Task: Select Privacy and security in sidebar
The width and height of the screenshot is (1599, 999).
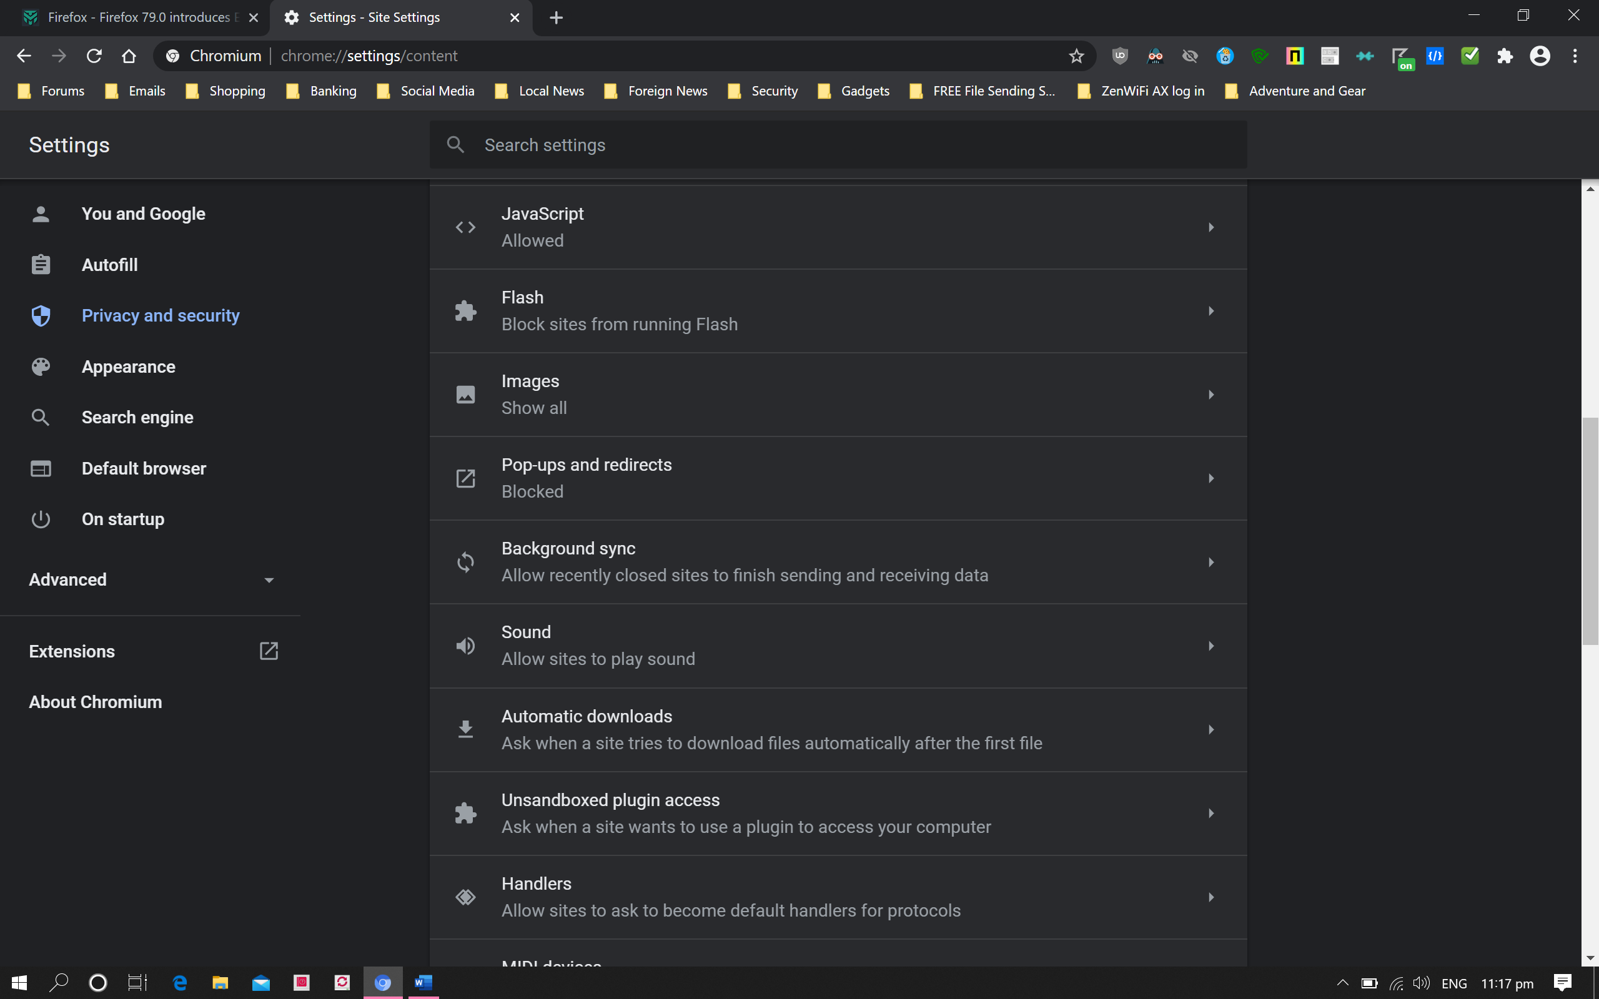Action: pyautogui.click(x=160, y=316)
